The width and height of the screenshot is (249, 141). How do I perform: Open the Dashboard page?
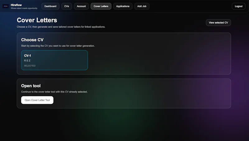point(50,6)
